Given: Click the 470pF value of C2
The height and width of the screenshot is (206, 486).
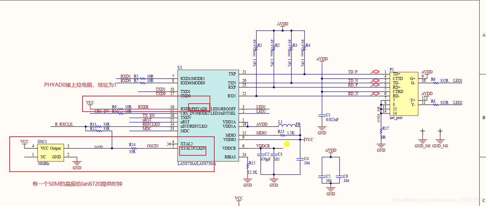Looking at the screenshot, I should pos(266,159).
